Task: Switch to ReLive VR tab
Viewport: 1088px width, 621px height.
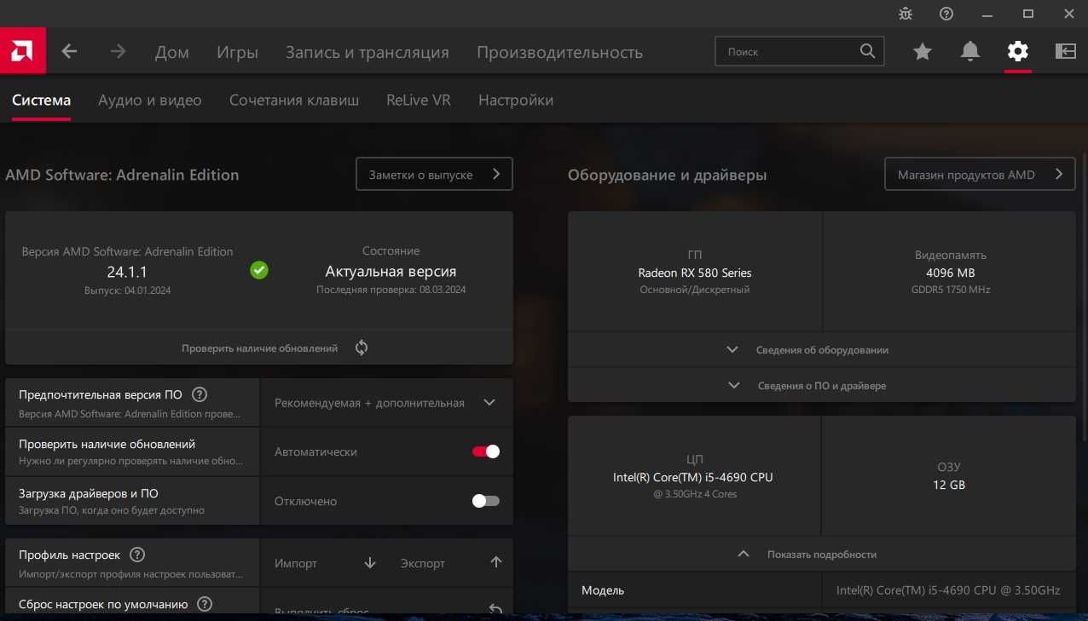Action: pos(419,100)
